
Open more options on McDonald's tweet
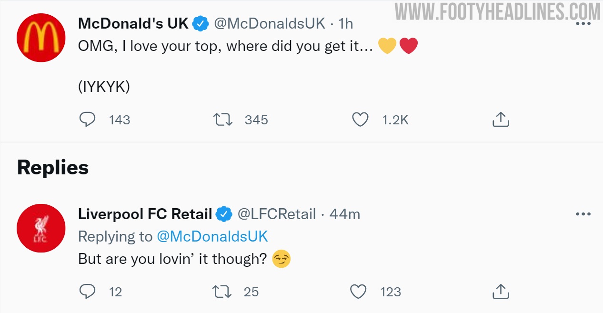pyautogui.click(x=583, y=23)
